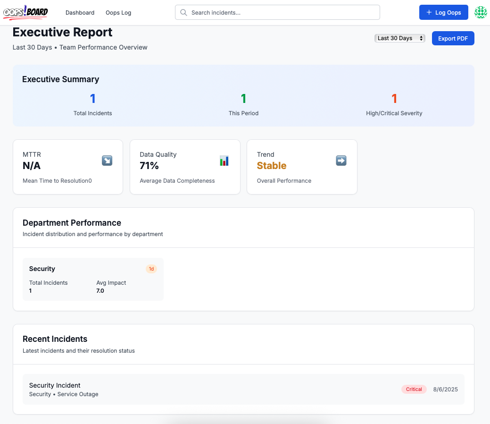The width and height of the screenshot is (490, 424).
Task: Click the Mean Time to Resolution label
Action: click(57, 180)
